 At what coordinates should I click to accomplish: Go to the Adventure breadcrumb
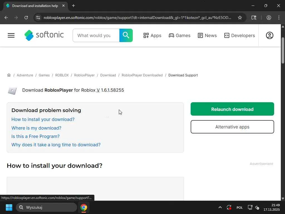click(25, 75)
